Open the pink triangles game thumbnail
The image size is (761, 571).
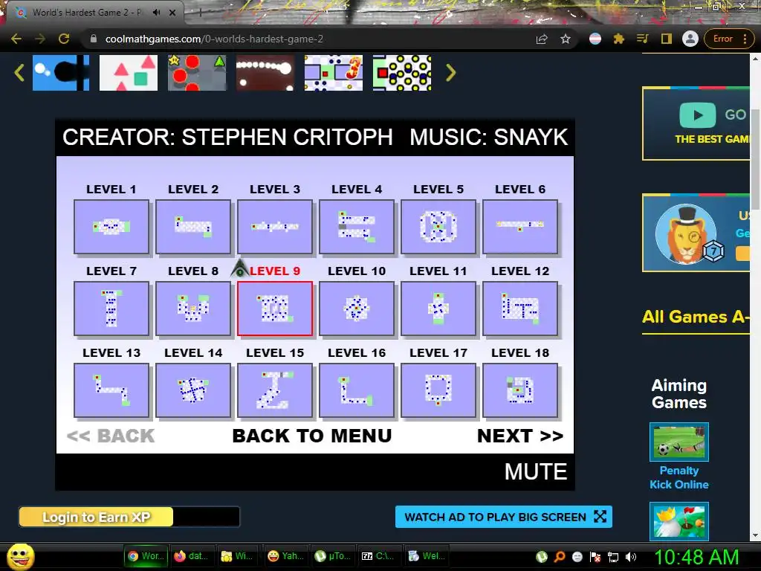click(129, 73)
